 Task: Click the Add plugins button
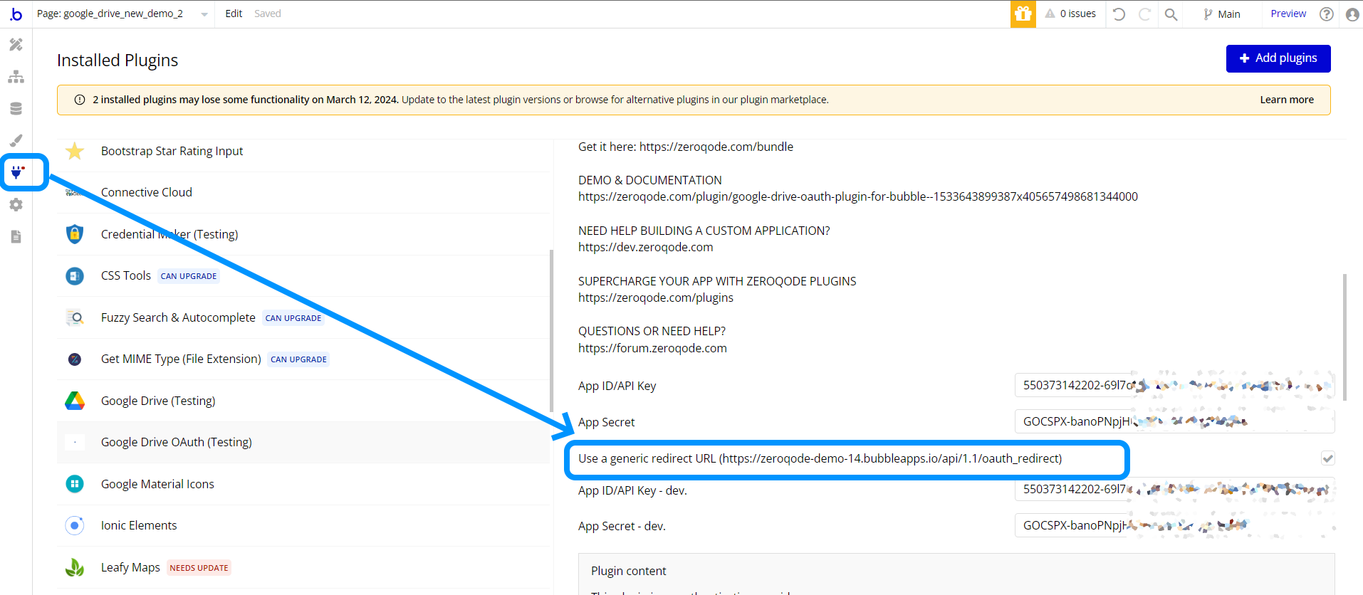click(x=1278, y=58)
